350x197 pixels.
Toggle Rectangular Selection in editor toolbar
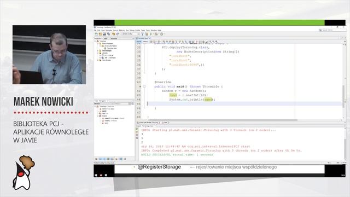(x=176, y=42)
